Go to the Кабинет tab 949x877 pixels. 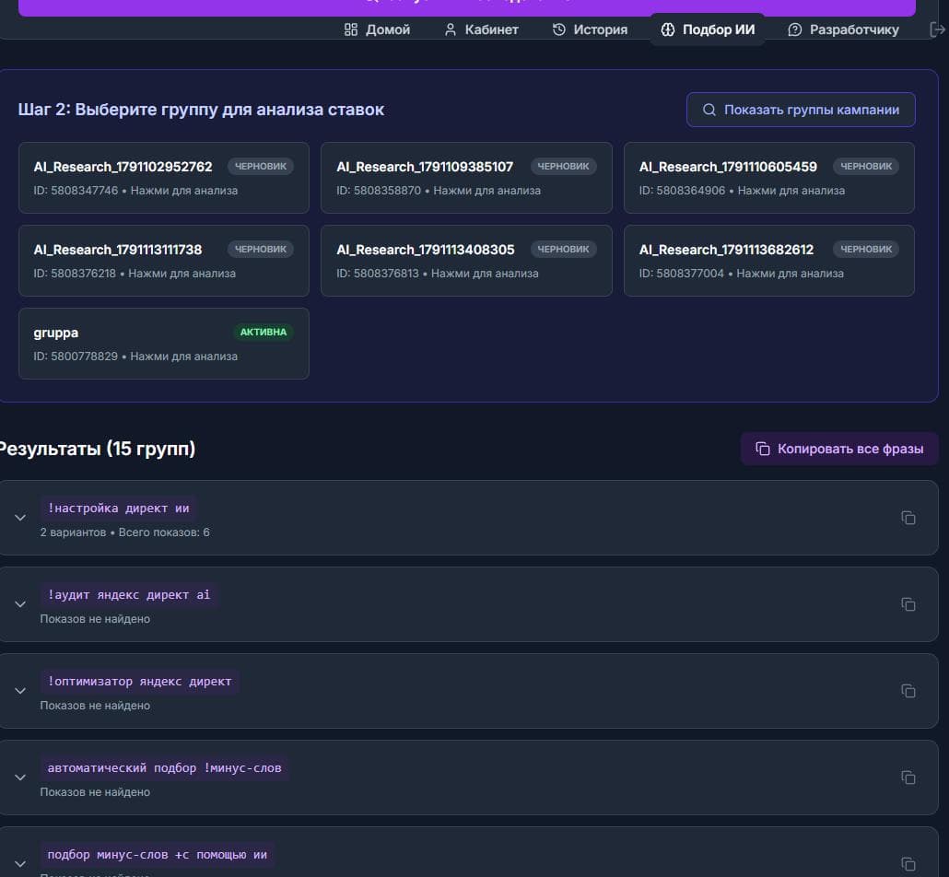481,29
